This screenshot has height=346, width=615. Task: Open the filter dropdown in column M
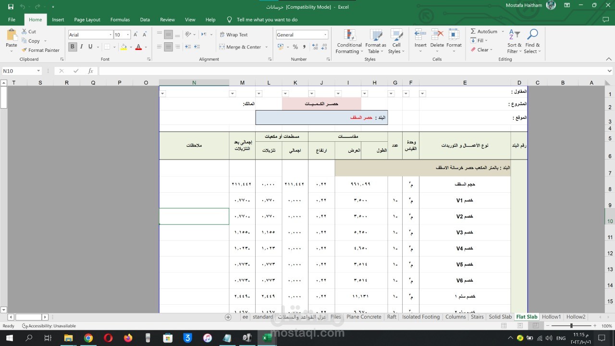pos(233,93)
